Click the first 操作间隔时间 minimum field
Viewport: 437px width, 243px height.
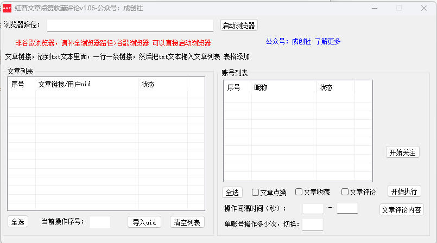pos(313,208)
